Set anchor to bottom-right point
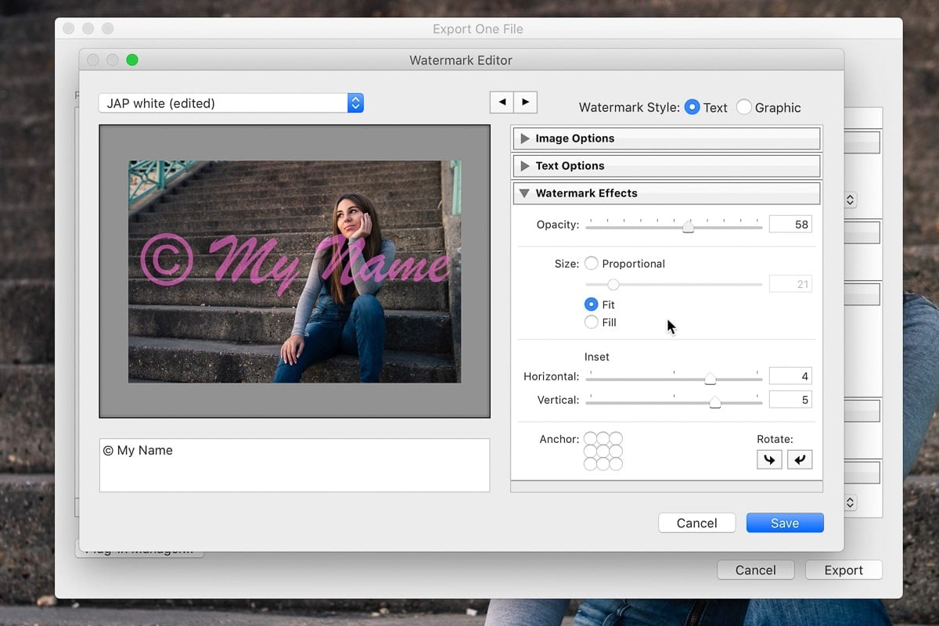The image size is (939, 626). point(616,464)
